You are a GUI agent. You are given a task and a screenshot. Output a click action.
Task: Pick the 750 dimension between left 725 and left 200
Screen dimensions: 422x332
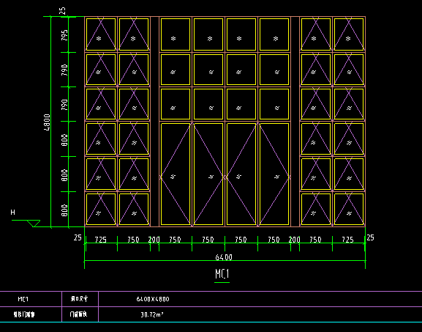click(x=133, y=240)
